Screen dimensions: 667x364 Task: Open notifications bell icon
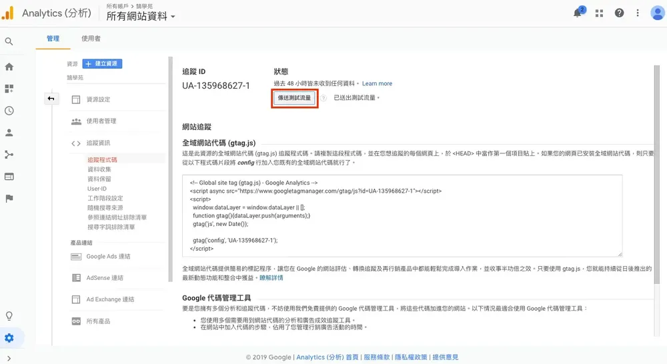(x=578, y=12)
